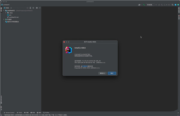Click the OK (确定) button in About dialog
180x116 pixels.
112,73
